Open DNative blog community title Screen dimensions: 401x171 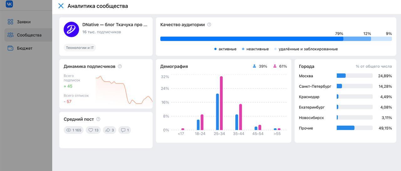[x=115, y=25]
